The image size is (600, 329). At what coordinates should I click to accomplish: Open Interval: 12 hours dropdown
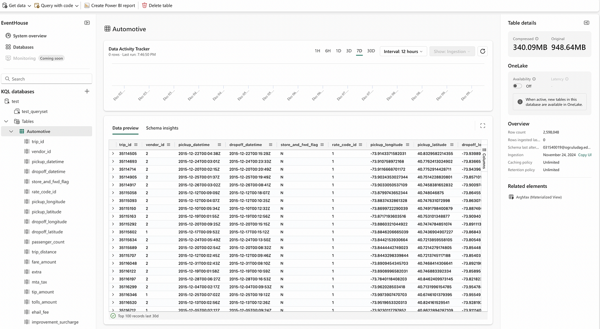[x=403, y=51]
